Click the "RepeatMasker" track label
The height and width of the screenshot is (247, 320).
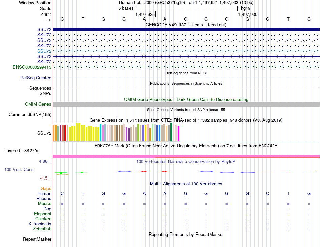[37, 239]
